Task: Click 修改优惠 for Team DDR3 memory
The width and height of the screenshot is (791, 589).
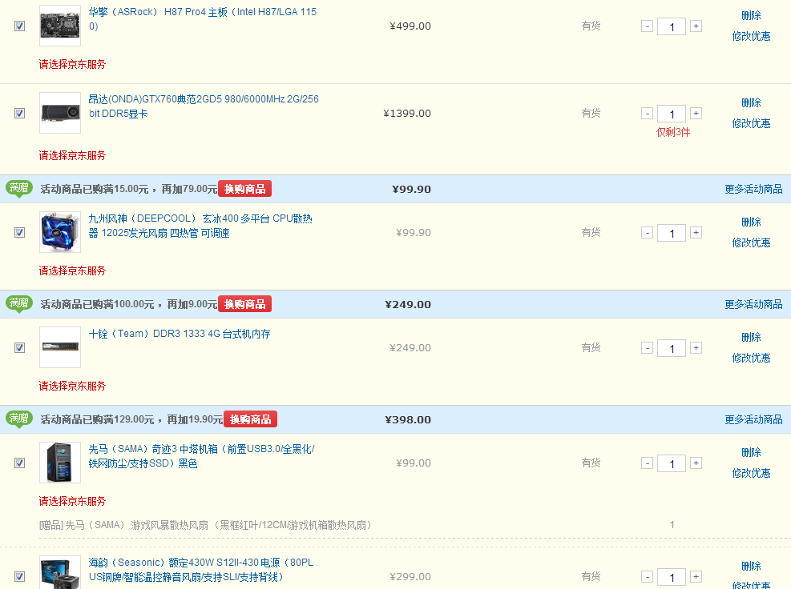Action: pyautogui.click(x=751, y=358)
